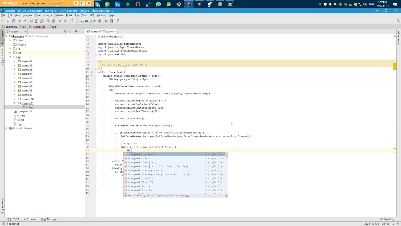Pause the Movavi screen recording

(x=82, y=3)
